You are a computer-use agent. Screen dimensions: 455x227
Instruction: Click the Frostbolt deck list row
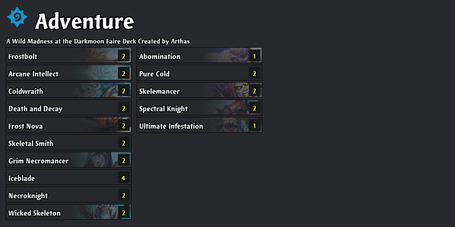coord(68,55)
